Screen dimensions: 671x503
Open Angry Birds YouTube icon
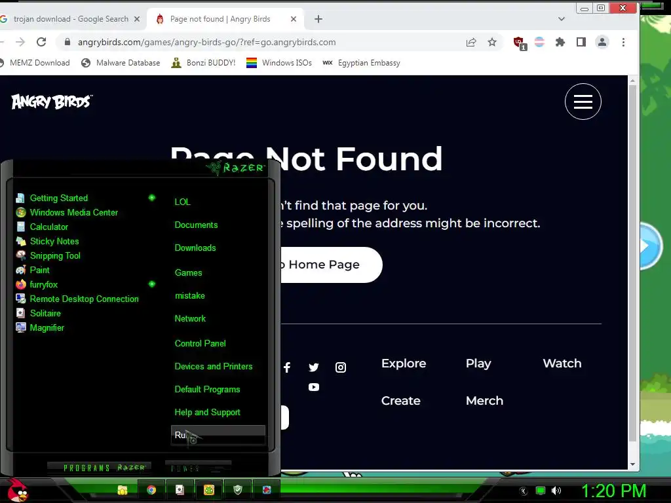click(314, 387)
